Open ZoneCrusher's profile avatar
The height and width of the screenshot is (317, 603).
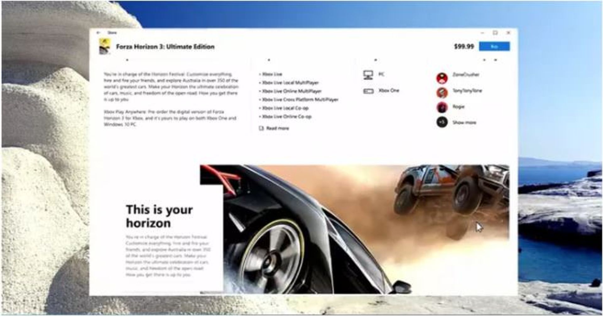point(442,78)
